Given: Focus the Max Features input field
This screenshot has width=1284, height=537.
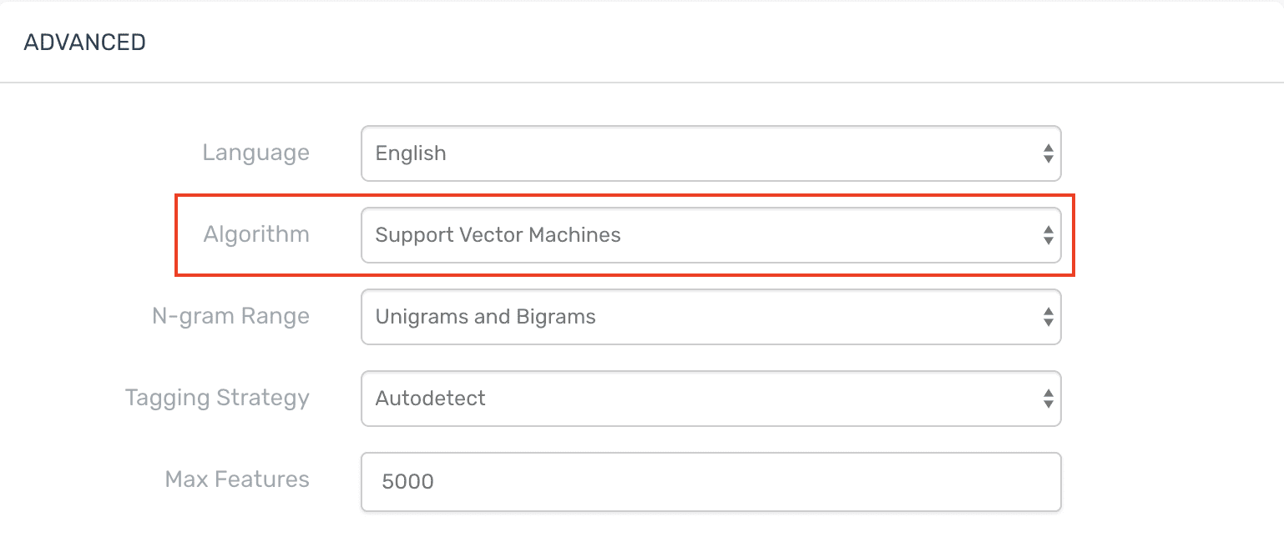Looking at the screenshot, I should (710, 481).
